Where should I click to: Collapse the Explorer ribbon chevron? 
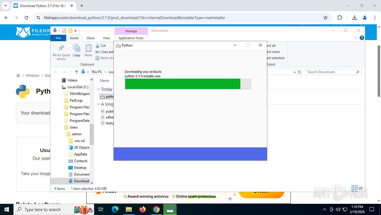[x=356, y=38]
